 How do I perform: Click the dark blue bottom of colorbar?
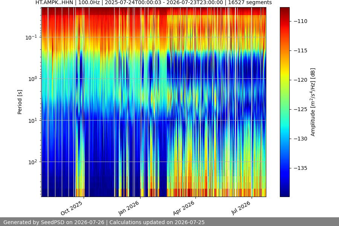tap(284, 195)
